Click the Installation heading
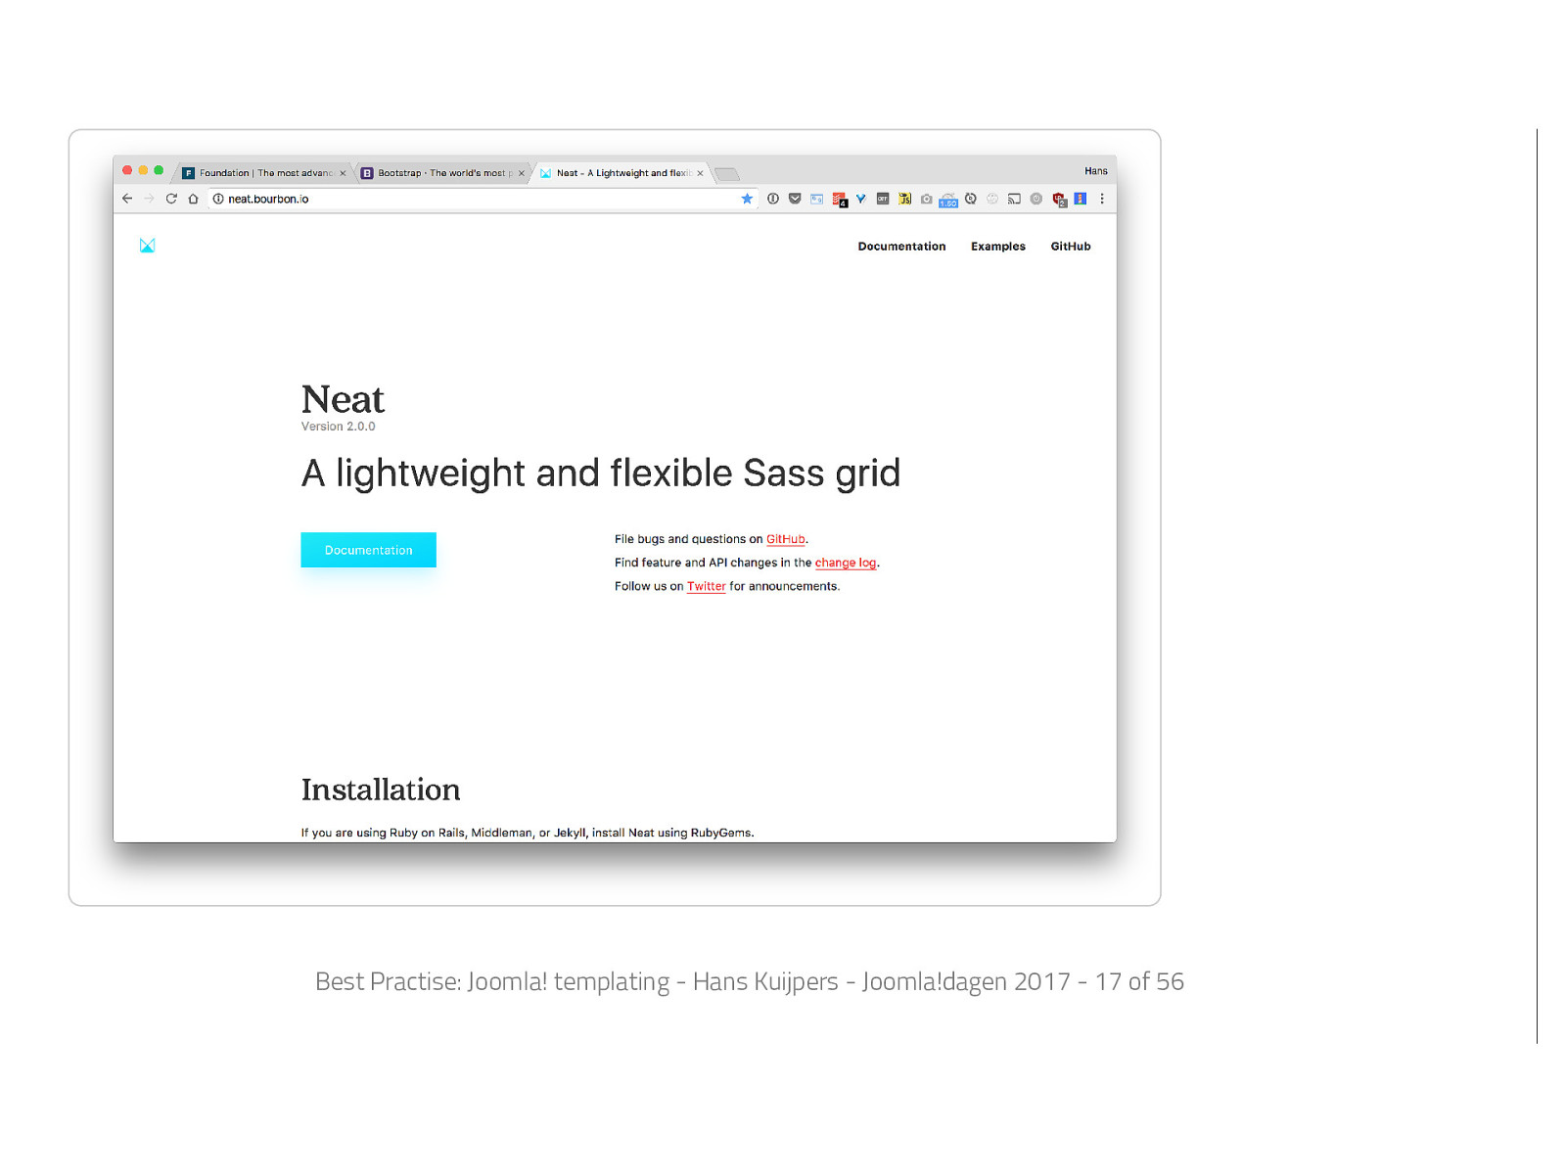1566x1175 pixels. click(381, 790)
